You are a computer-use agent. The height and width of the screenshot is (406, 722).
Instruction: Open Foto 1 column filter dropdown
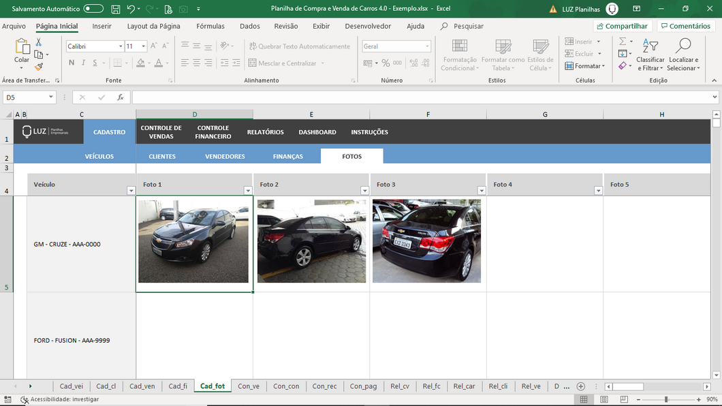pyautogui.click(x=248, y=191)
